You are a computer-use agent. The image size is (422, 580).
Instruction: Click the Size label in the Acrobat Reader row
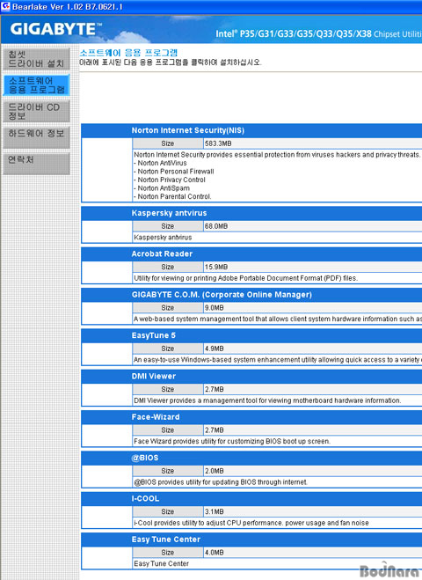pos(167,267)
